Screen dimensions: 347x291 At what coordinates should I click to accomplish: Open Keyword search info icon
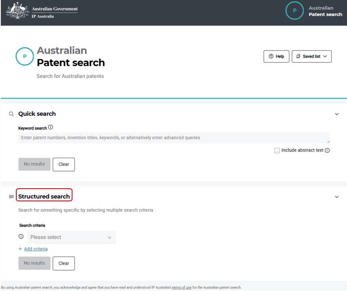click(x=51, y=127)
